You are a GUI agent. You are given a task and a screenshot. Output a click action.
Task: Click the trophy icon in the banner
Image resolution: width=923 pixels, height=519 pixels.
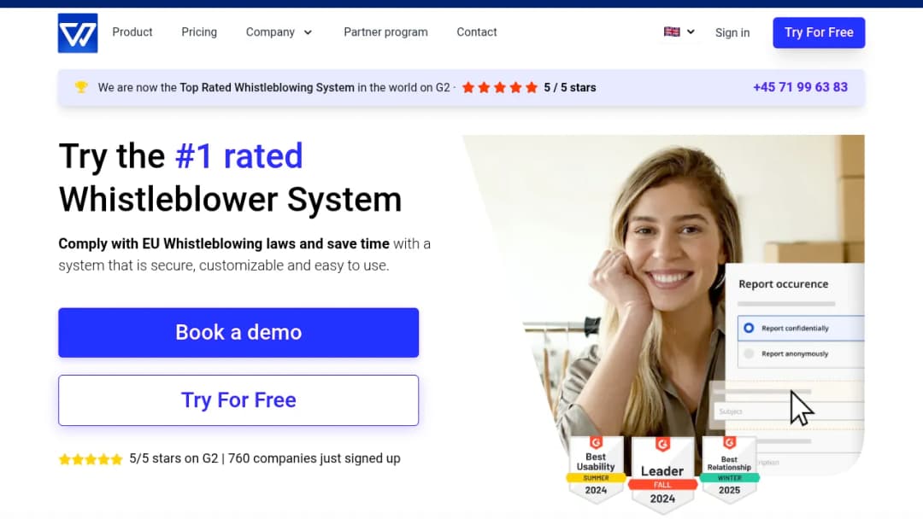(x=81, y=87)
